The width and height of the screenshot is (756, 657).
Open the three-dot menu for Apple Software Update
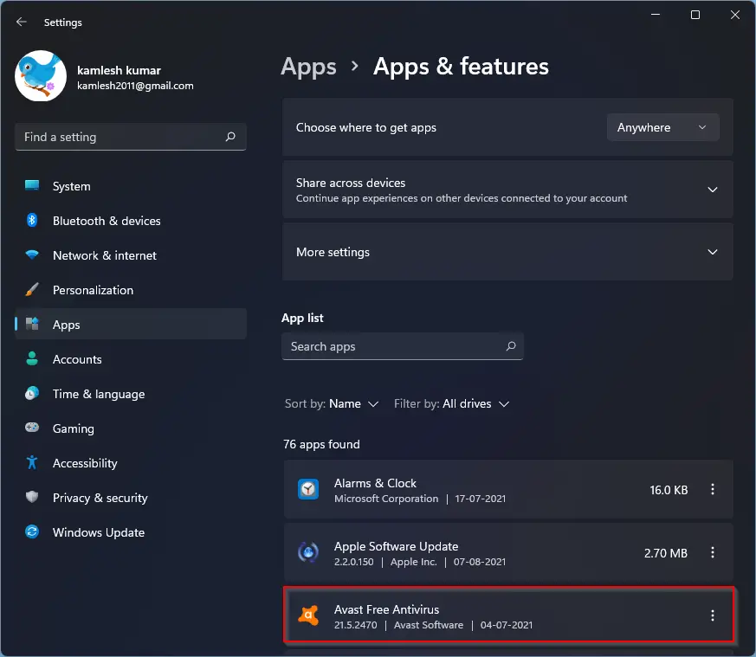713,552
